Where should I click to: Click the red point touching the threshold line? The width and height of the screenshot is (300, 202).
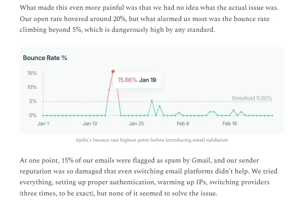152,101
